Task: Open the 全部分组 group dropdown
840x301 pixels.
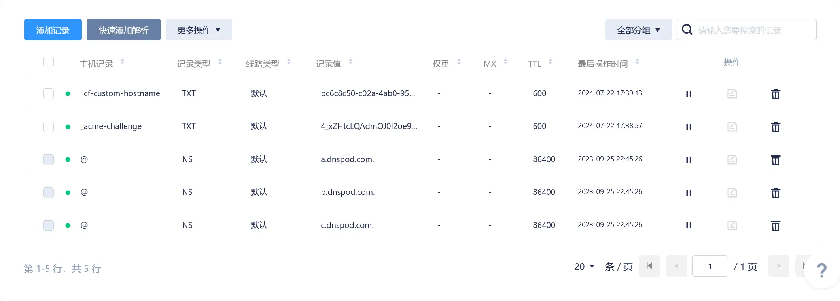Action: [639, 30]
